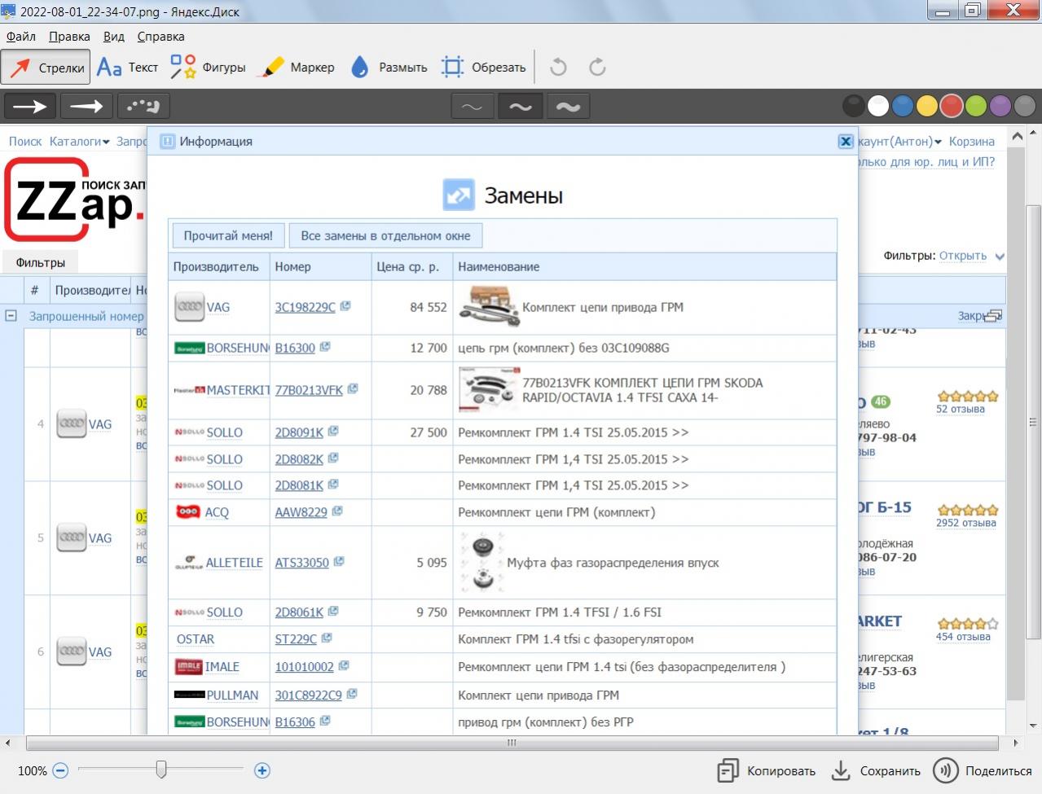Select the Стрелки arrow tool
Screen dimensions: 1042x794
click(46, 68)
